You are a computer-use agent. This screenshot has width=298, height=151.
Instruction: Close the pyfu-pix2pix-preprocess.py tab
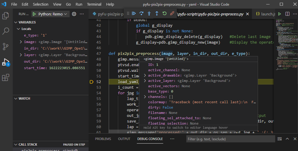(x=247, y=14)
